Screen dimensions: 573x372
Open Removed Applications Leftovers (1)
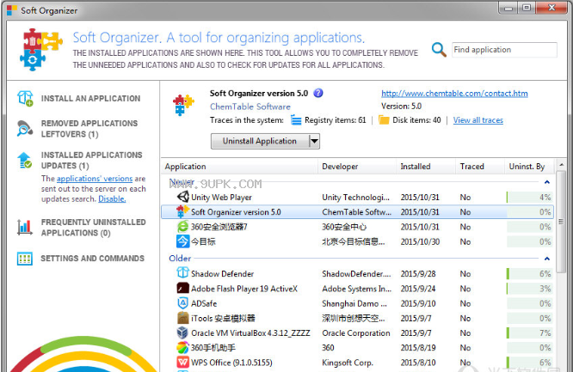click(x=89, y=129)
